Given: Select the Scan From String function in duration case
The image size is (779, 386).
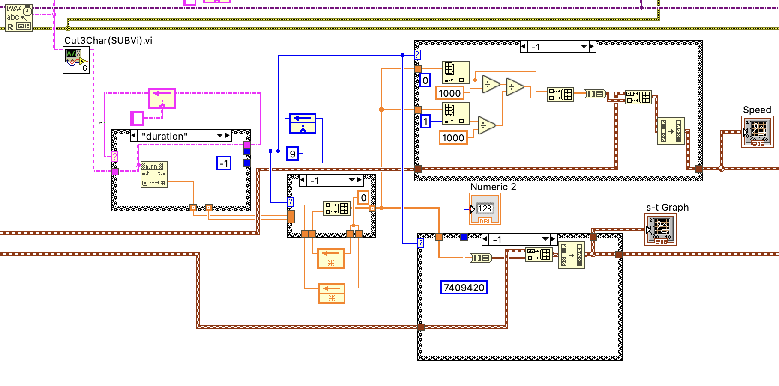Looking at the screenshot, I should pos(154,175).
